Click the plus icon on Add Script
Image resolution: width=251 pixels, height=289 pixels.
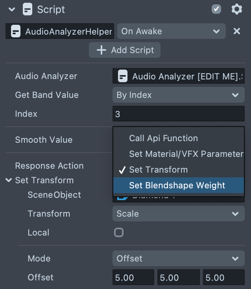[102, 50]
